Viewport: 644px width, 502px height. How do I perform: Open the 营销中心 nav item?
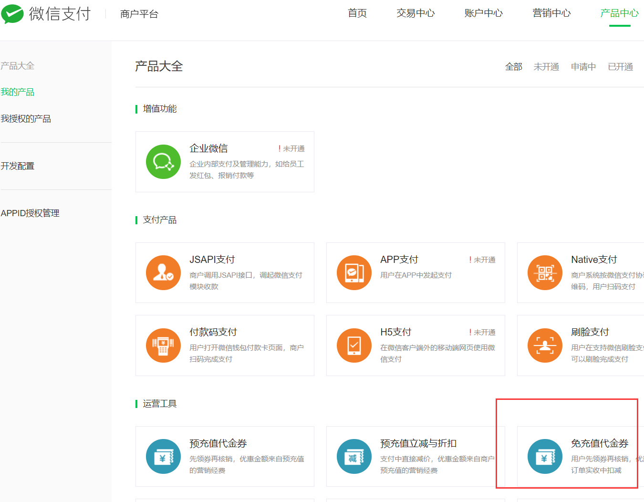tap(551, 13)
